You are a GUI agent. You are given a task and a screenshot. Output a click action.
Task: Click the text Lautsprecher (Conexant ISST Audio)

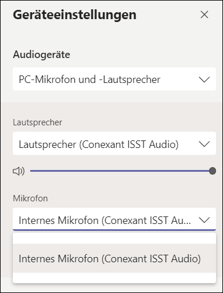(99, 144)
